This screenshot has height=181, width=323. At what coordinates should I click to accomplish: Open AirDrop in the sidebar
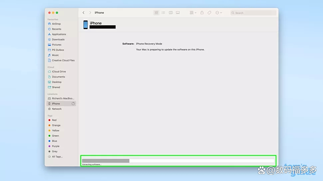tap(56, 24)
